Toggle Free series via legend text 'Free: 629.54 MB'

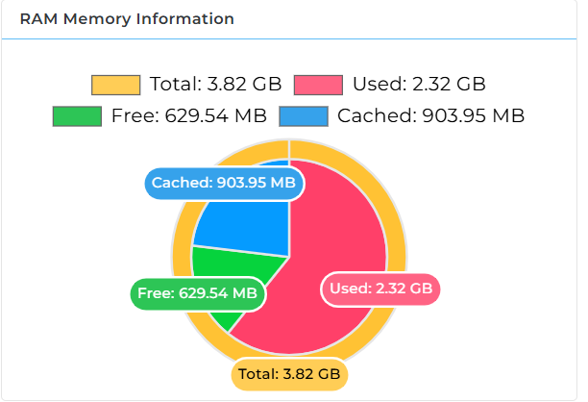pos(189,115)
